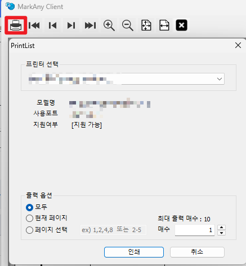Go to the previous page
The height and width of the screenshot is (266, 246).
(x=53, y=25)
